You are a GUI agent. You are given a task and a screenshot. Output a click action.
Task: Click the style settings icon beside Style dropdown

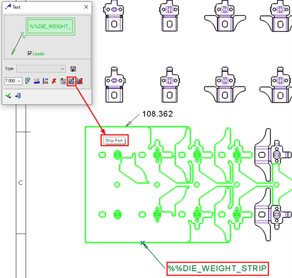coord(73,69)
